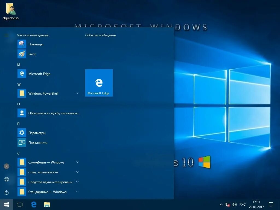Open the tech support (Обратитесь в службу) icon
The height and width of the screenshot is (210, 280).
pyautogui.click(x=22, y=113)
